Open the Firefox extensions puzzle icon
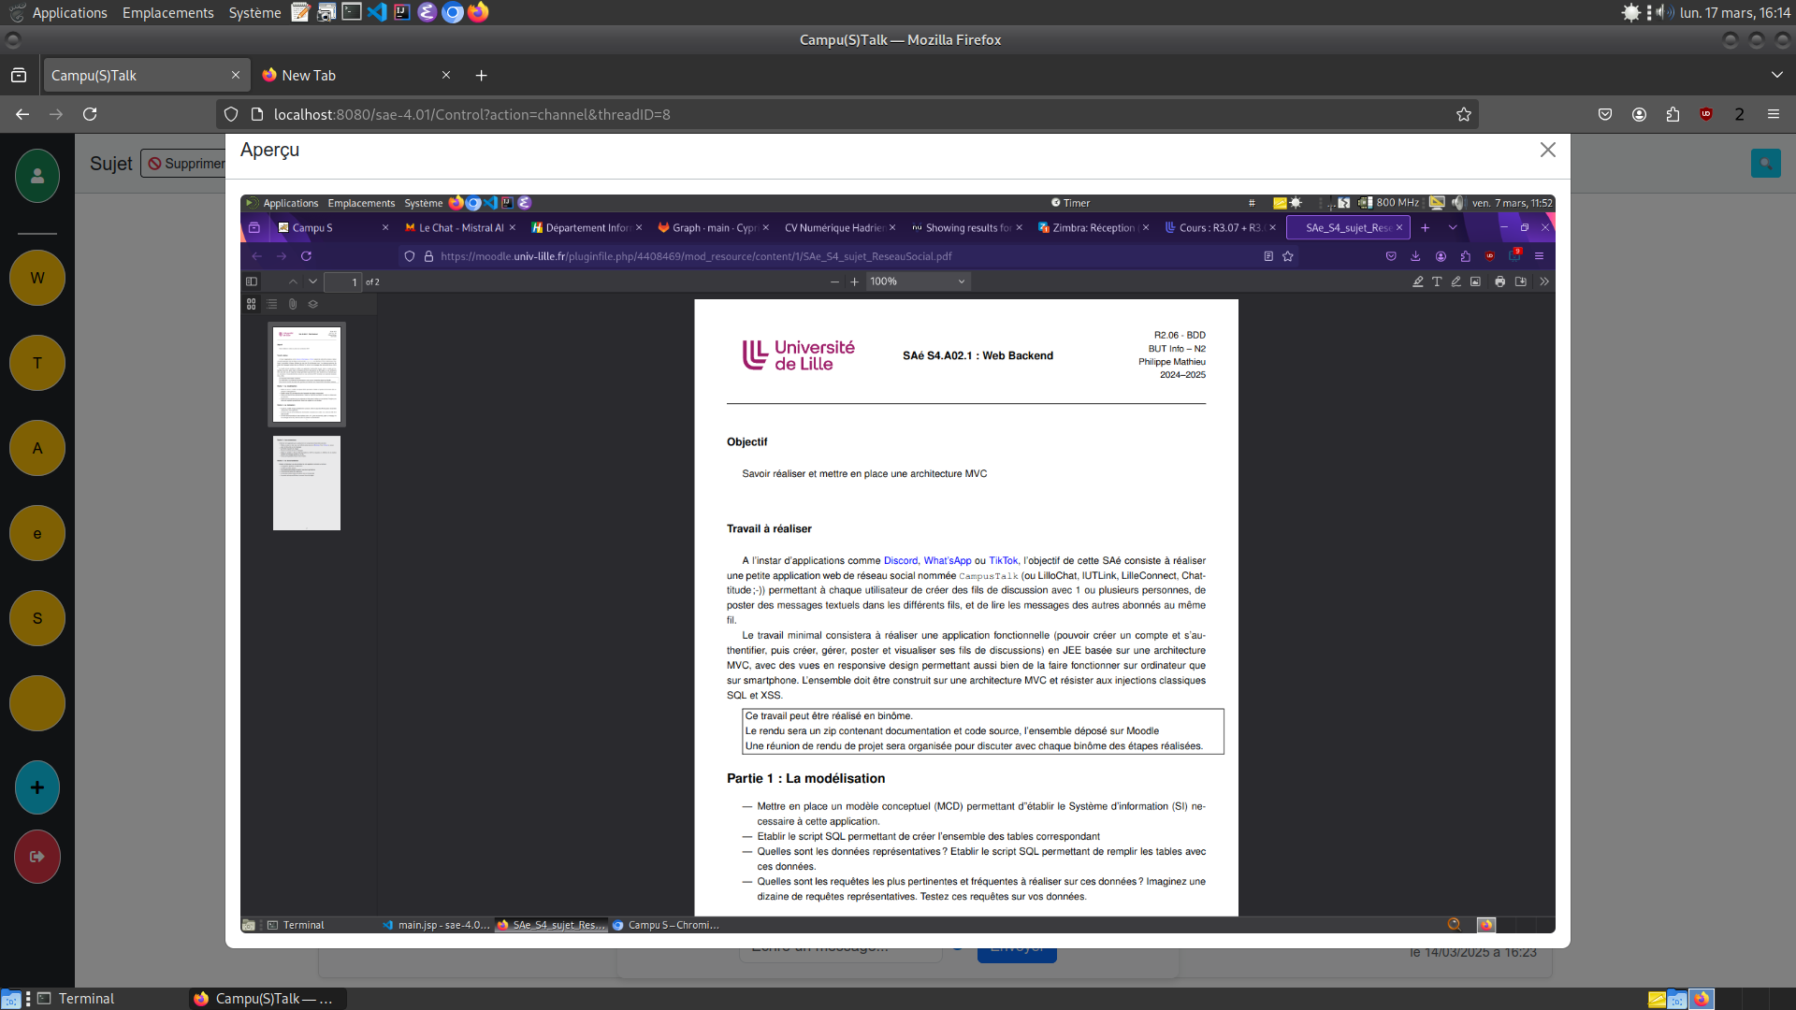Screen dimensions: 1796x1010 coord(1673,114)
